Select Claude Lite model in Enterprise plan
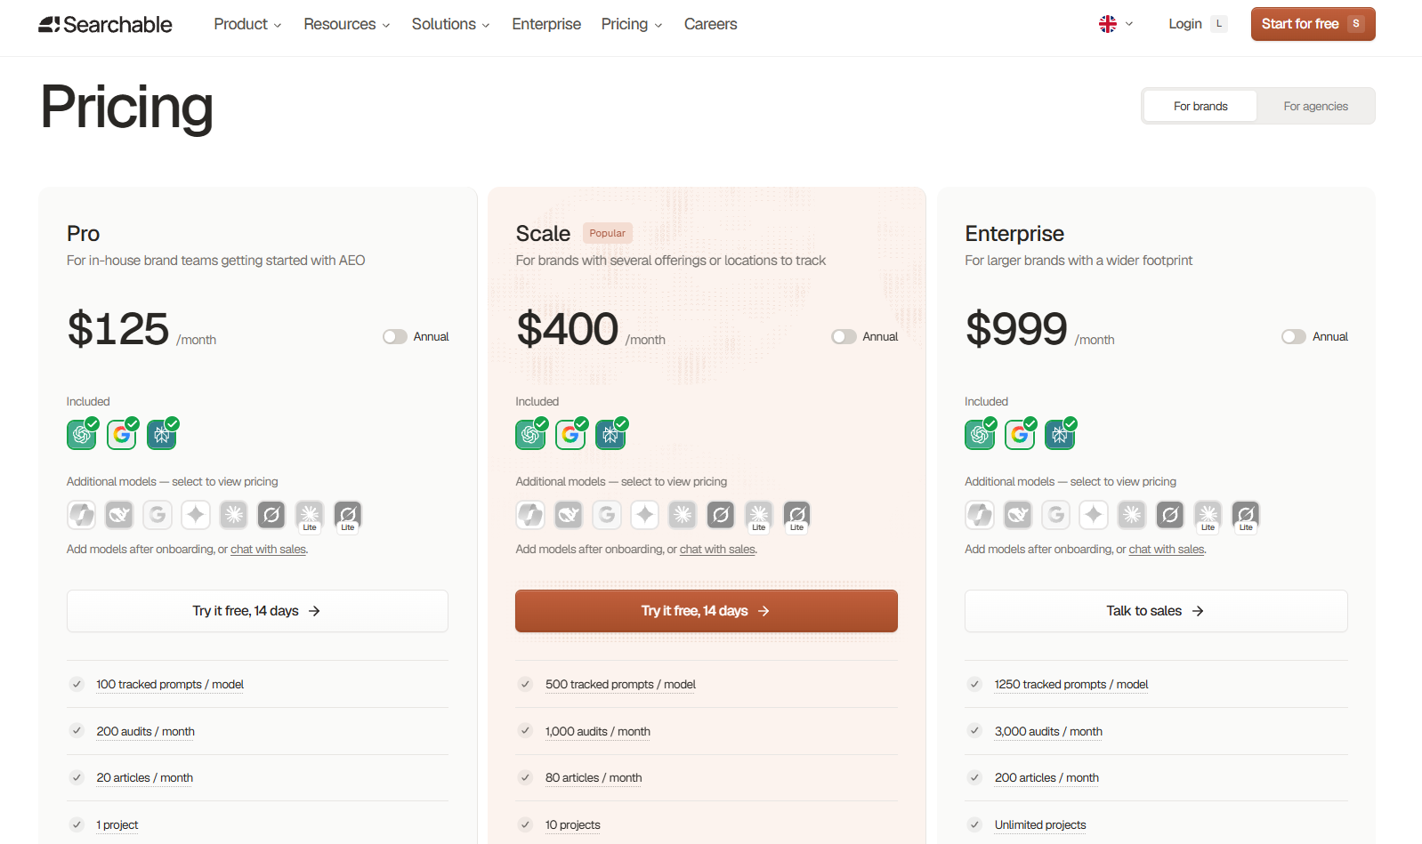Screen dimensions: 1422x844 pos(1208,515)
